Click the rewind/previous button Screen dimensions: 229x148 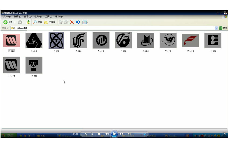[x=107, y=134]
